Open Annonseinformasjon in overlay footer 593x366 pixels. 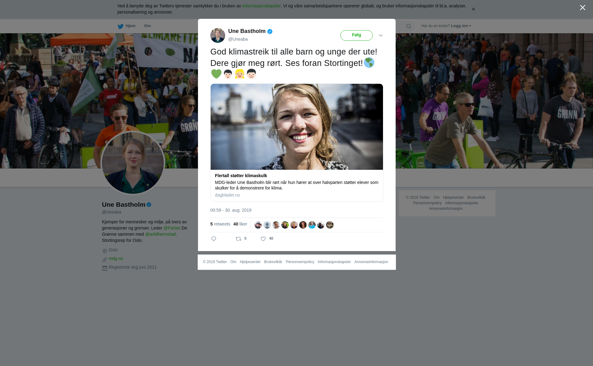pos(371,262)
